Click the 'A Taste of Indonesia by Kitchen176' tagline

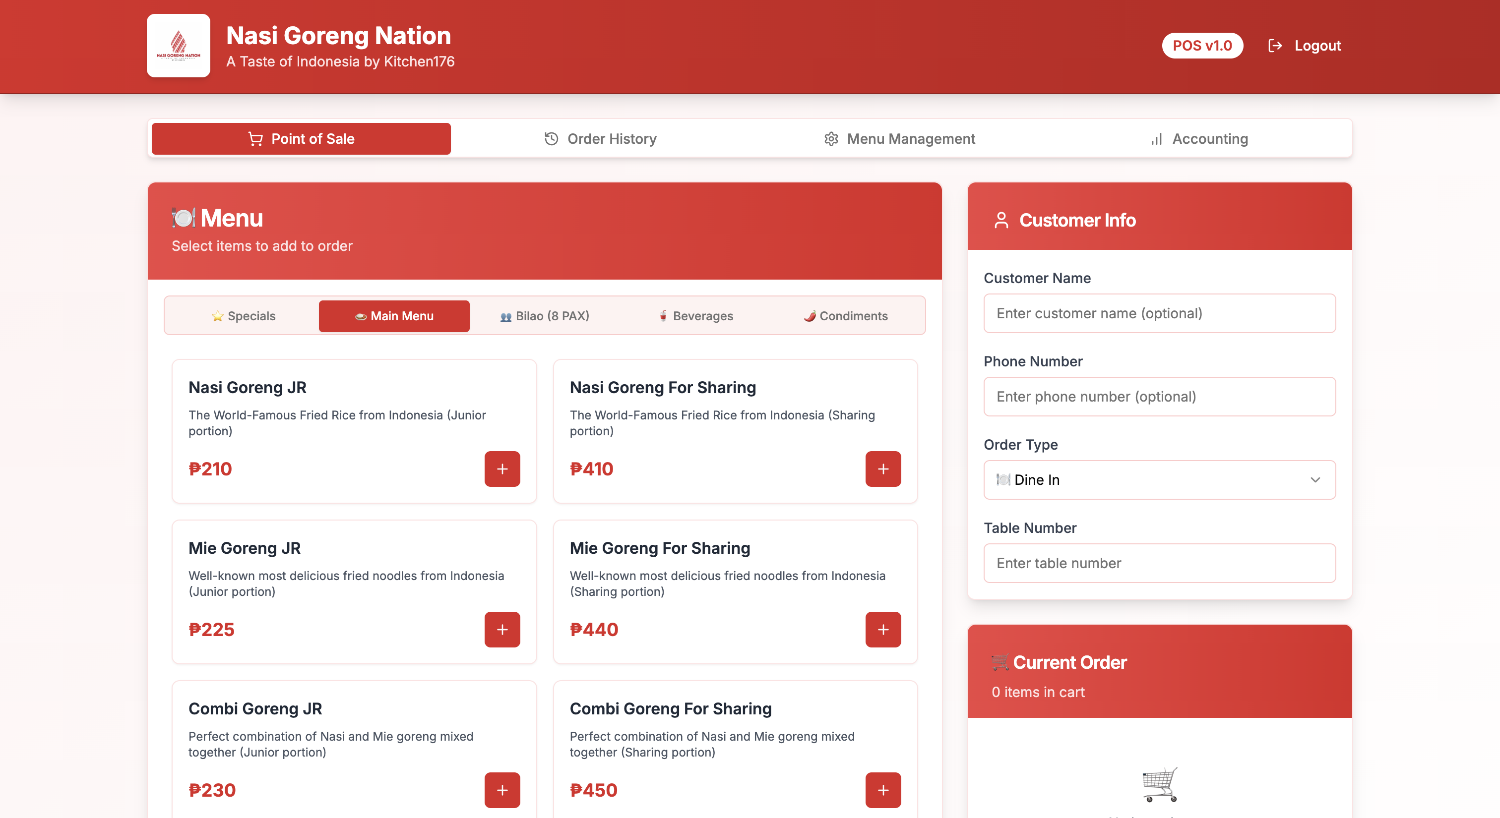(340, 61)
